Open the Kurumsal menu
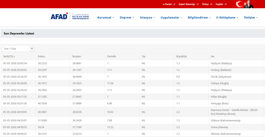265x137 pixels. pos(106,17)
